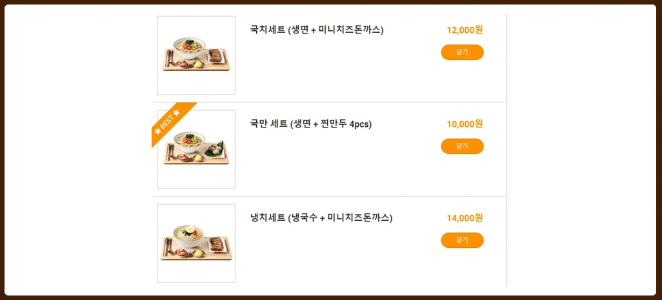Click the lower-left star on BEST ribbon
The height and width of the screenshot is (300, 662).
157,132
